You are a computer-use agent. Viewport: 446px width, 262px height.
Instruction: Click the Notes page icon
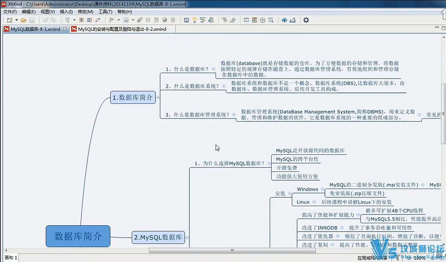click(x=156, y=20)
